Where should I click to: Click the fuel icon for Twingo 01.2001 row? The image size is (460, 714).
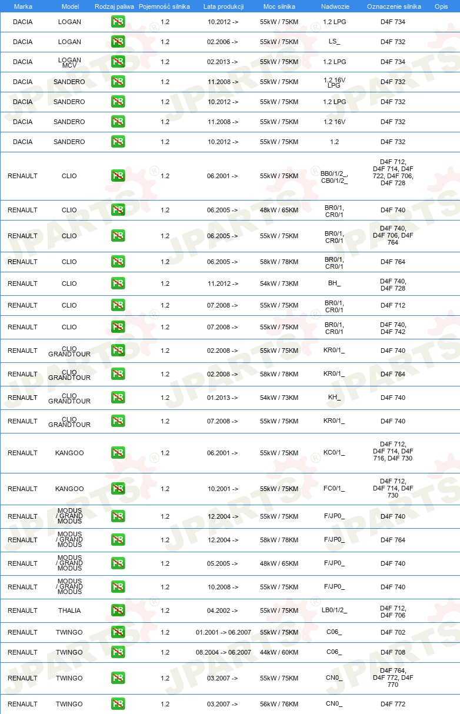tap(118, 632)
